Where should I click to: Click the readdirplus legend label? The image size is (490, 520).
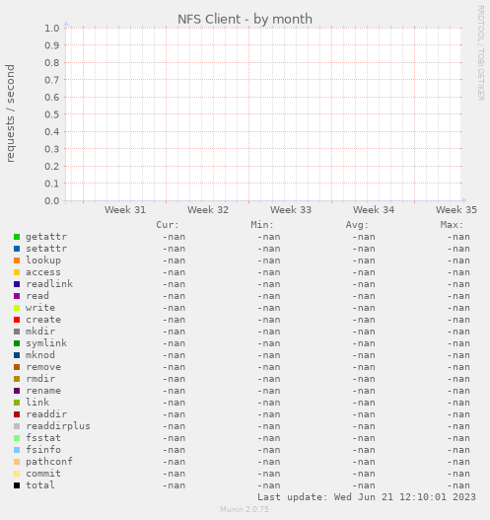pyautogui.click(x=58, y=426)
